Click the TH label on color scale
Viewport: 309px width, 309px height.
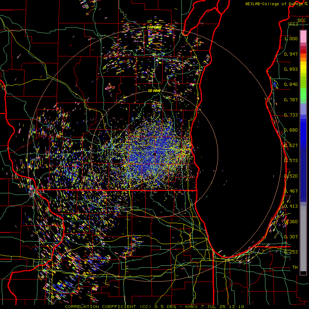point(295,267)
